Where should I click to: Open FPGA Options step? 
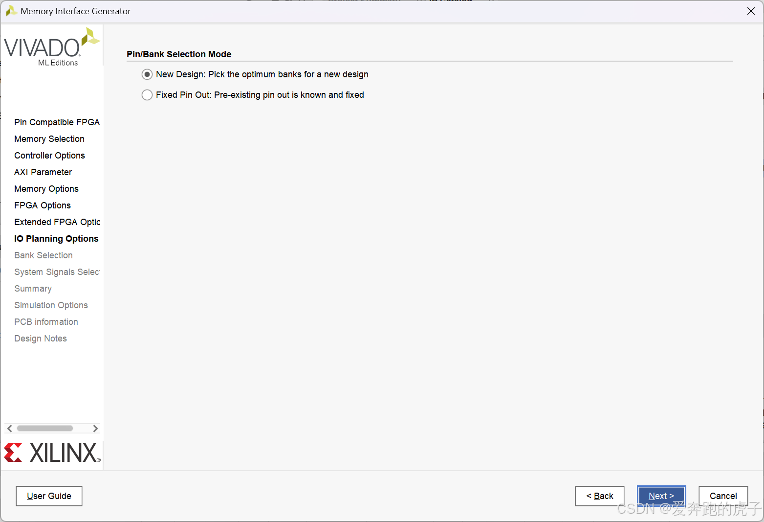tap(43, 205)
